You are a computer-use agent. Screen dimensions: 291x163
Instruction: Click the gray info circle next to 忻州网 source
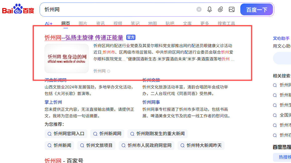[108, 71]
